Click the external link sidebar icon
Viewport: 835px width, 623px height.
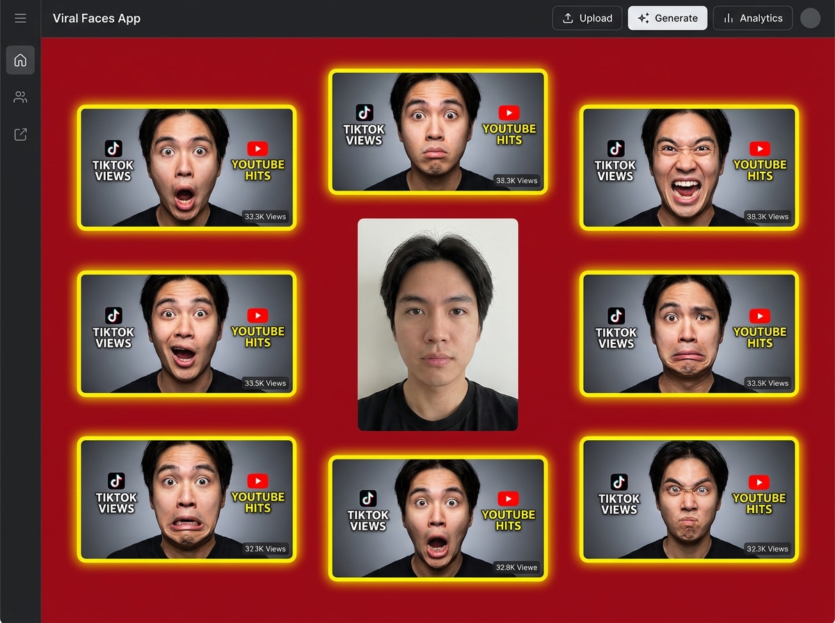(x=20, y=134)
